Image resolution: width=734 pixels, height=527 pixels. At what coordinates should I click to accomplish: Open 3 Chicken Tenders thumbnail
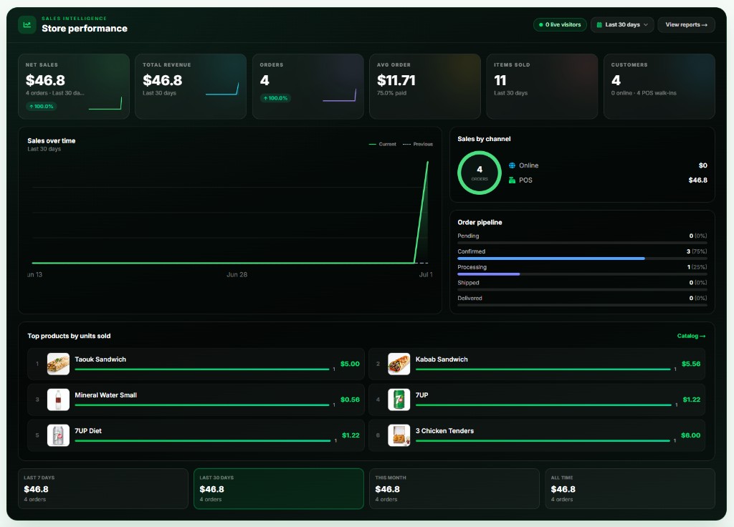[399, 435]
